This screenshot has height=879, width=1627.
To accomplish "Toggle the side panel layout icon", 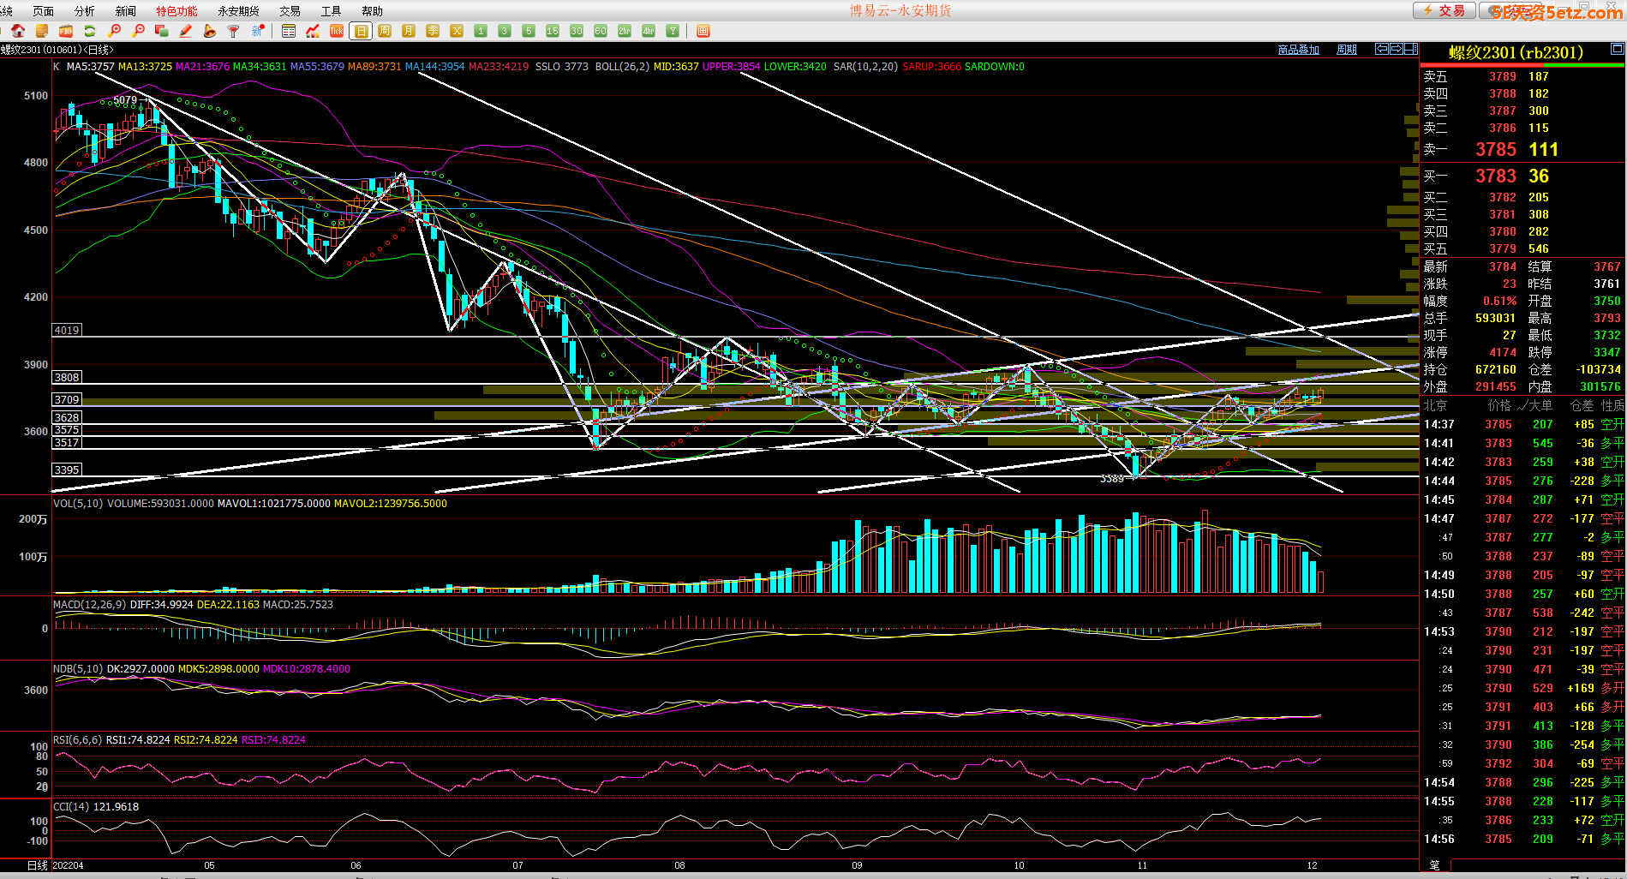I will click(1411, 49).
